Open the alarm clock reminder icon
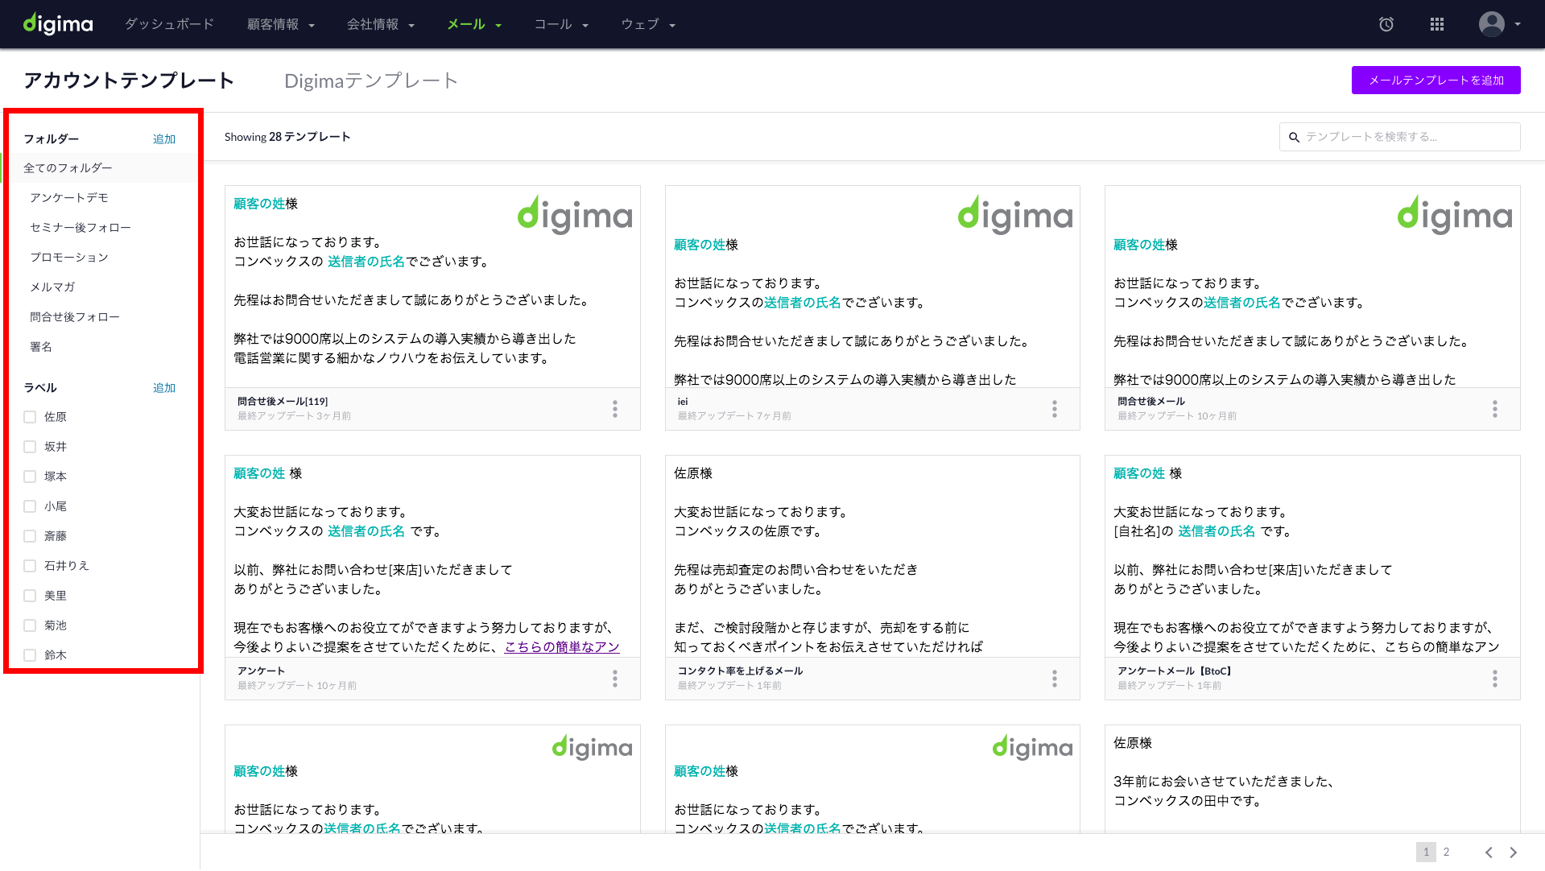Image resolution: width=1545 pixels, height=871 pixels. [x=1386, y=24]
